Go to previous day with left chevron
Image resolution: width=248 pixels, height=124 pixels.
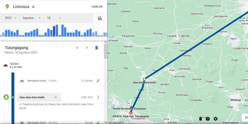tap(77, 48)
